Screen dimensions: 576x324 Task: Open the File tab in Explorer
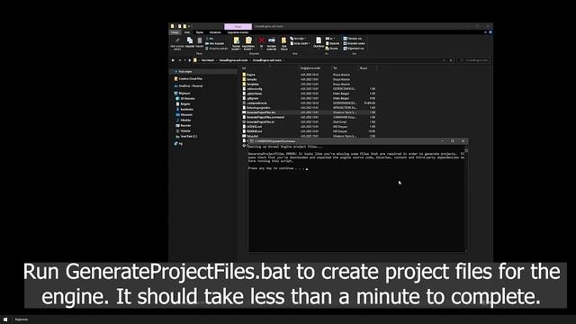[175, 32]
